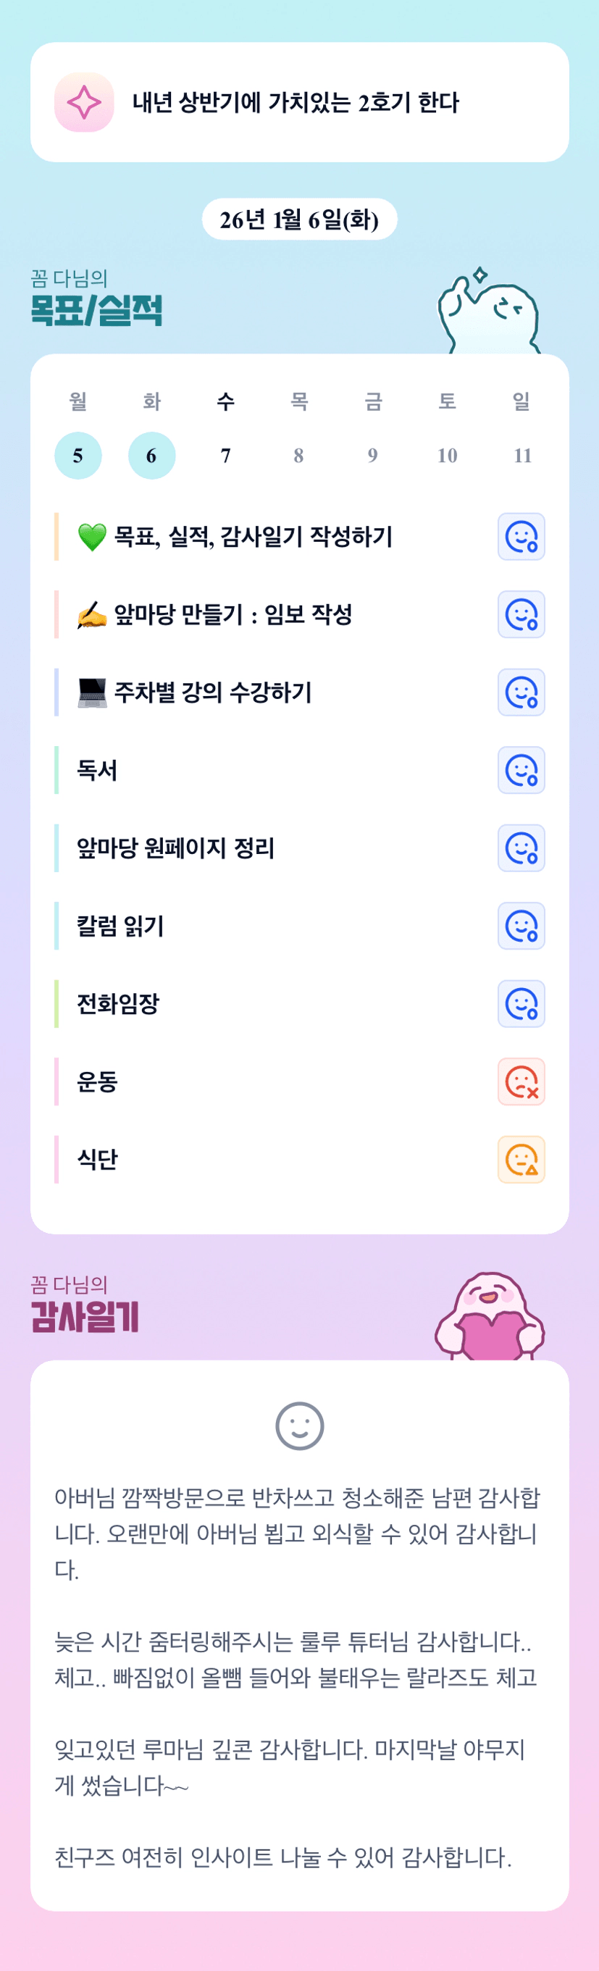This screenshot has height=1971, width=599.
Task: Click status face icon for 칼럼 읽기
Action: point(521,925)
